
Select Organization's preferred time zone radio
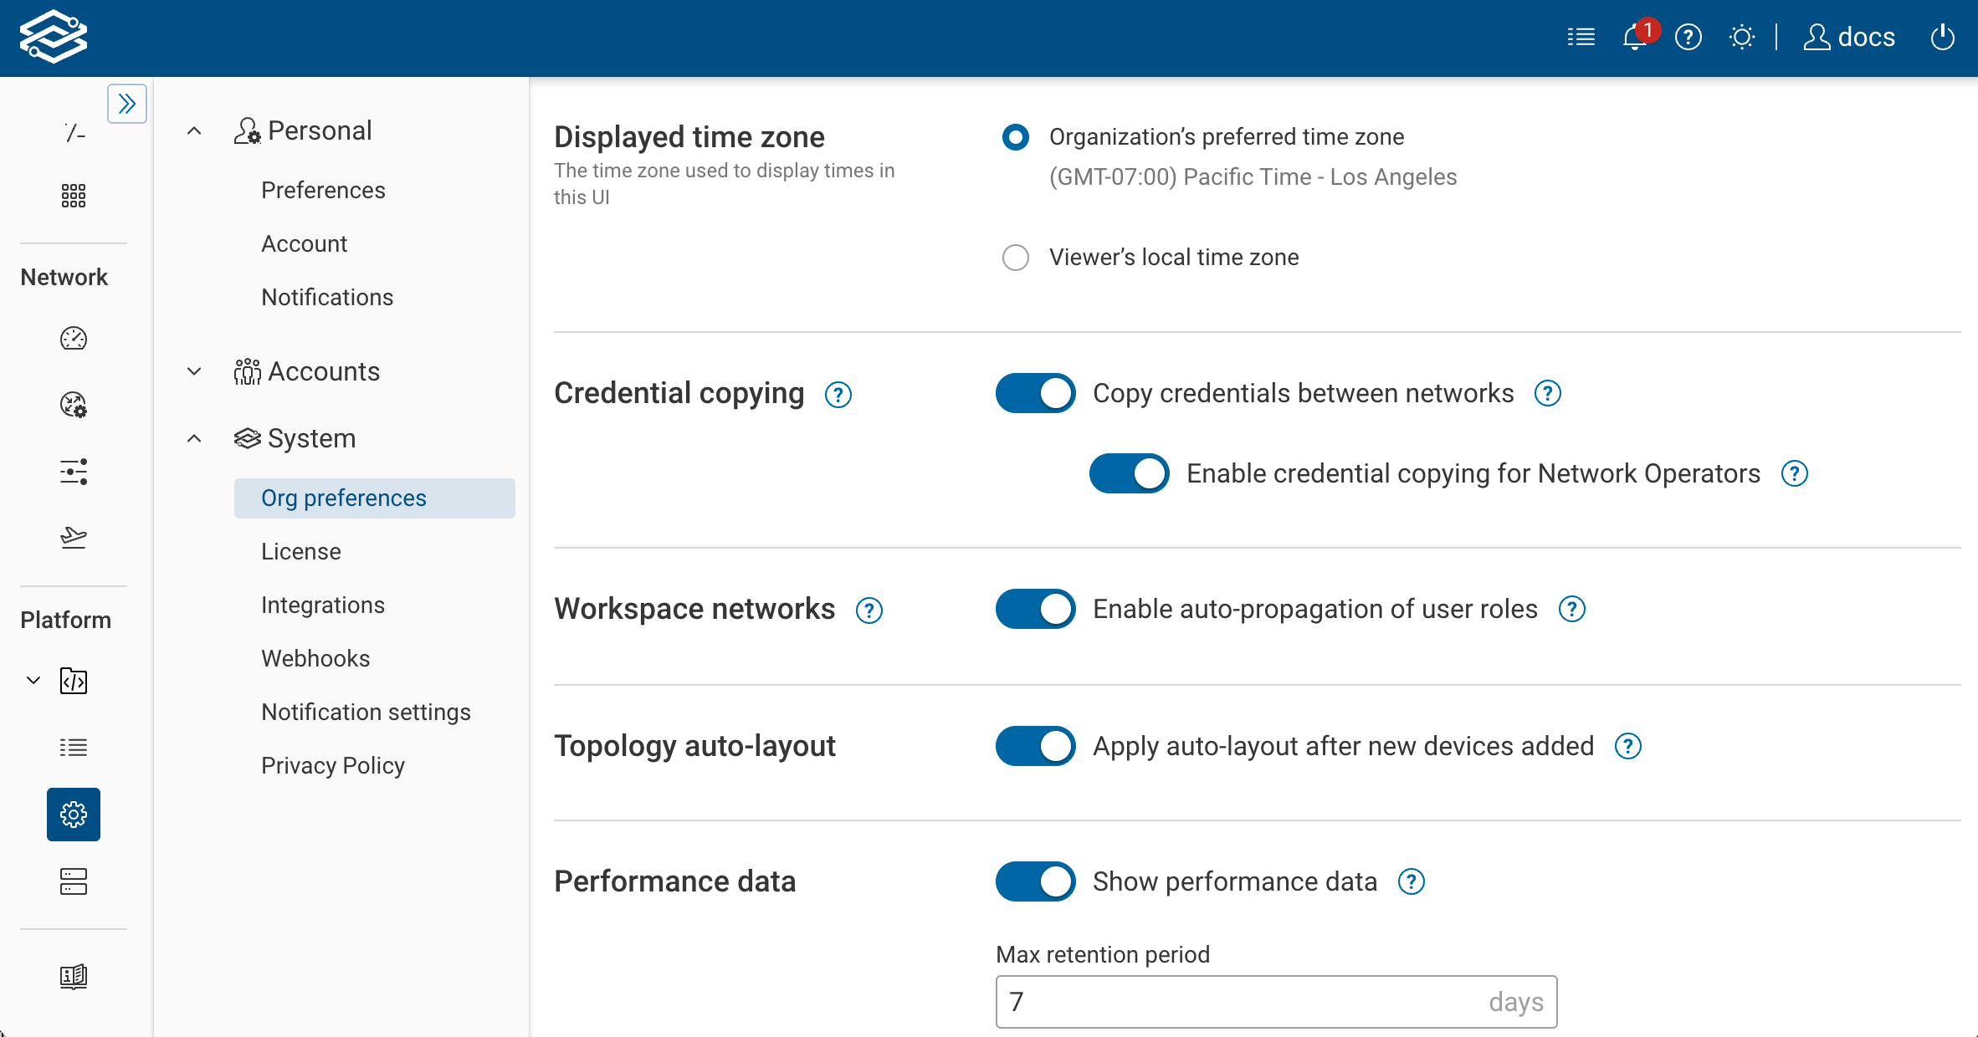[1016, 137]
